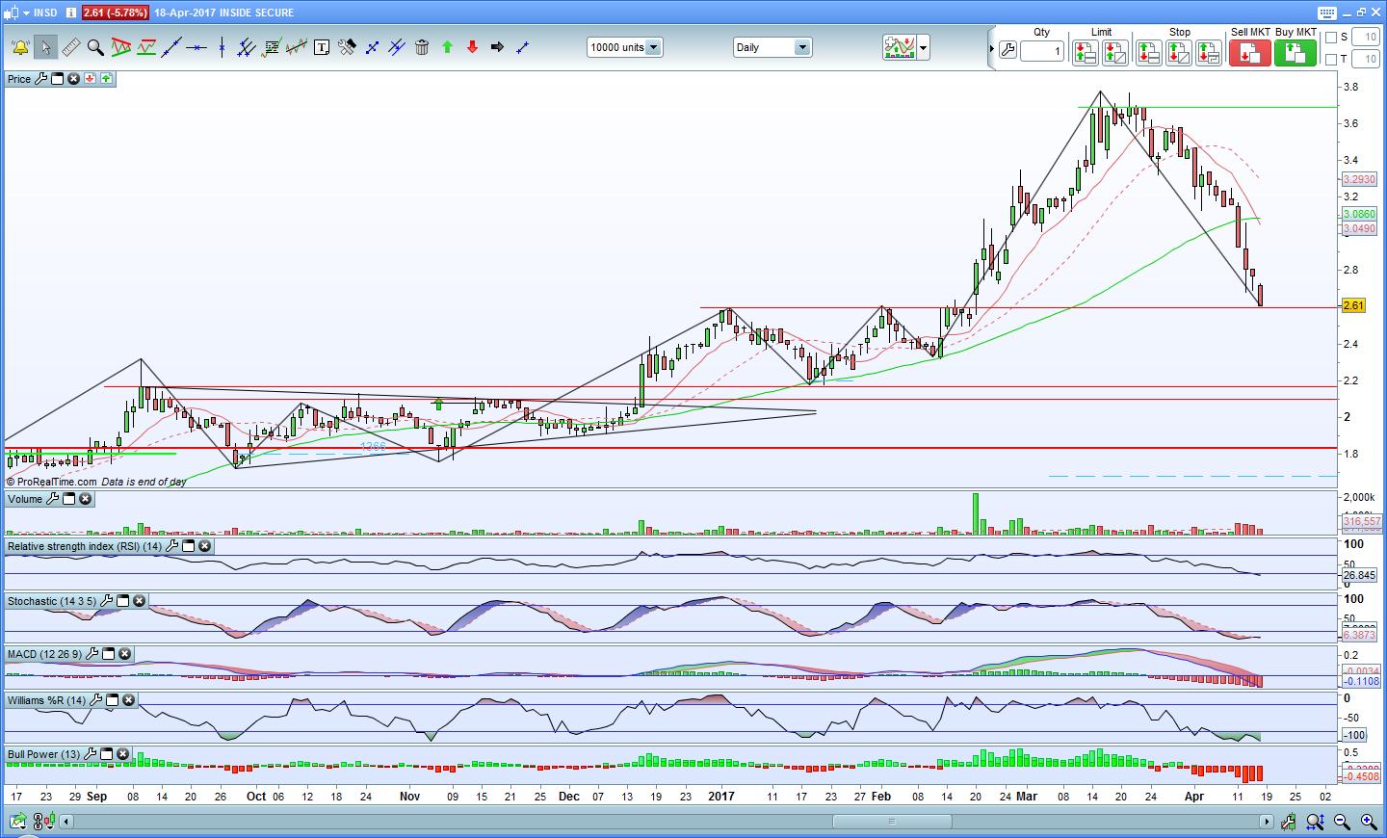
Task: Tick the S checkbox
Action: pyautogui.click(x=1331, y=38)
